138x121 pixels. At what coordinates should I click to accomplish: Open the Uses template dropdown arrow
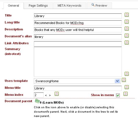pos(117,81)
